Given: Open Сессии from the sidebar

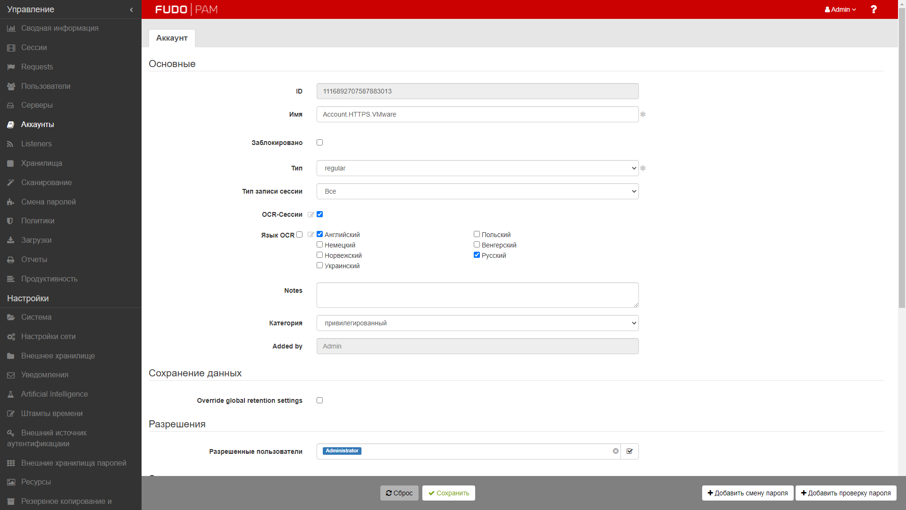Looking at the screenshot, I should 34,48.
